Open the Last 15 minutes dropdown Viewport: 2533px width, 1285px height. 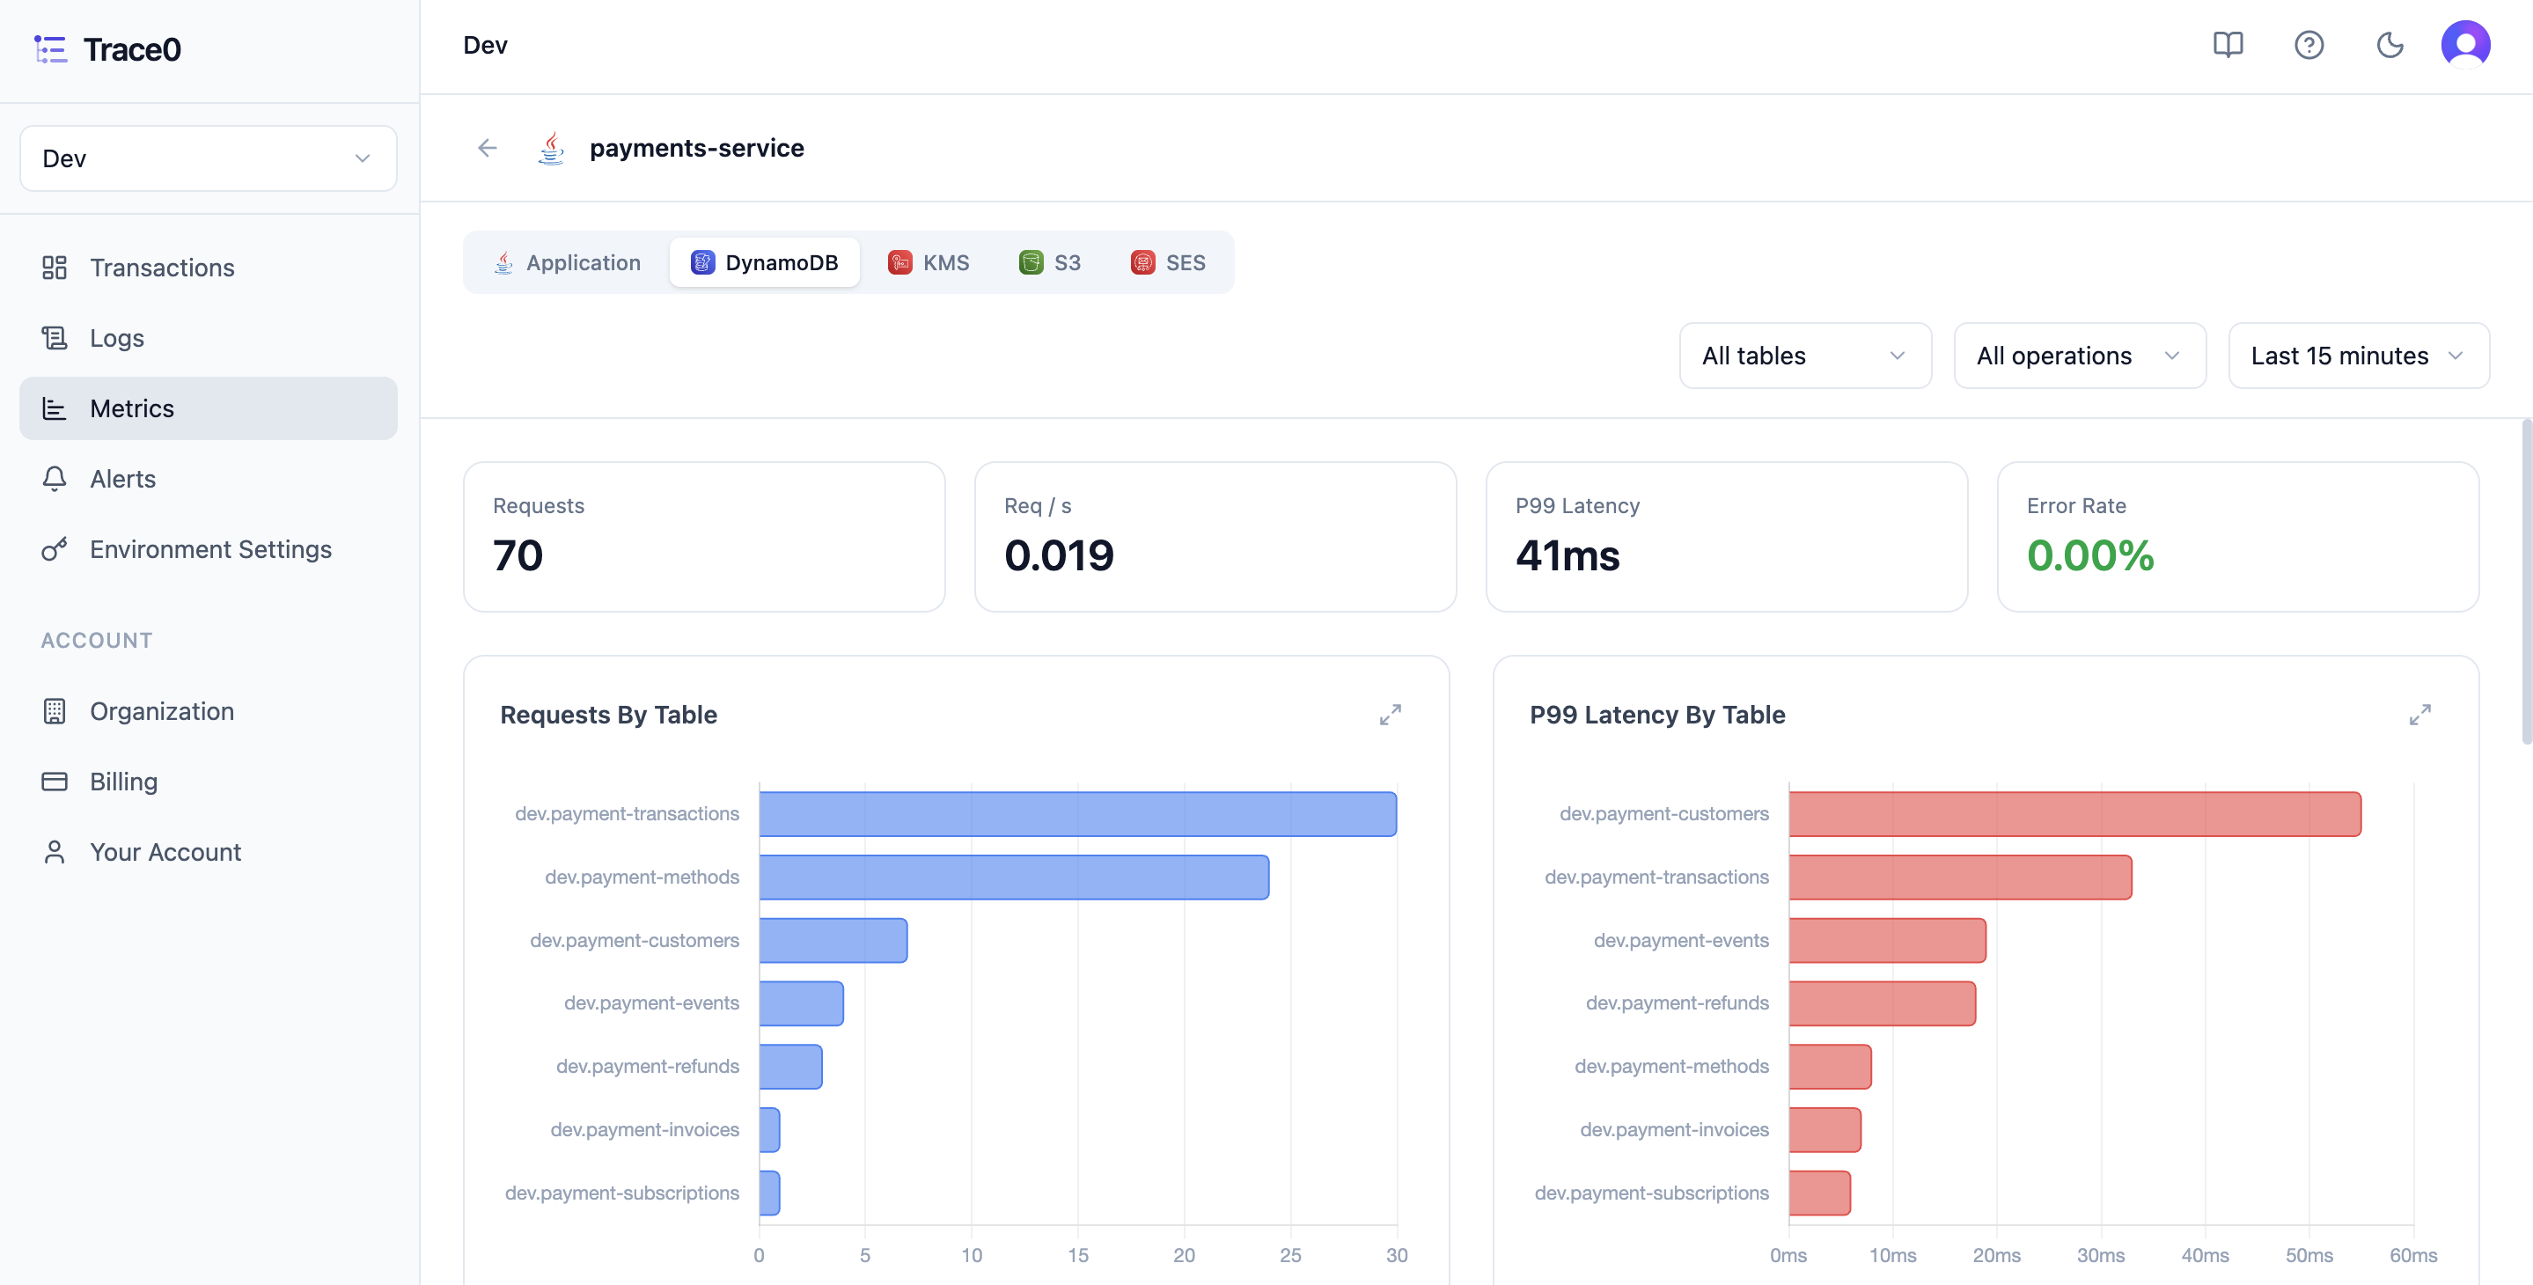2358,356
